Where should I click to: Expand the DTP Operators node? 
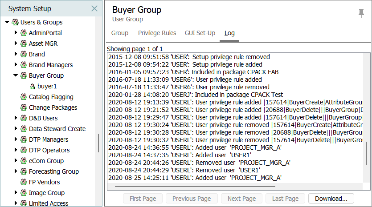coord(16,150)
